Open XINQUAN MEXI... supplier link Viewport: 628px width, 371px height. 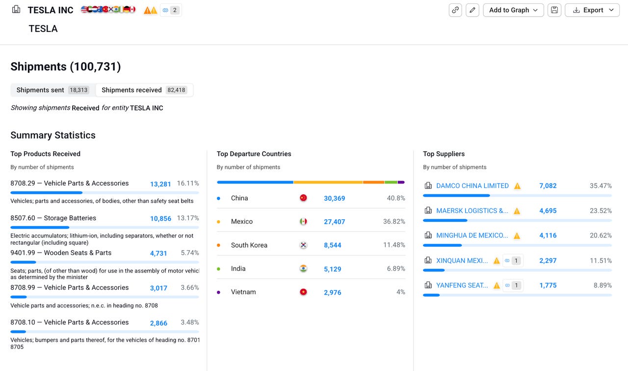point(462,260)
